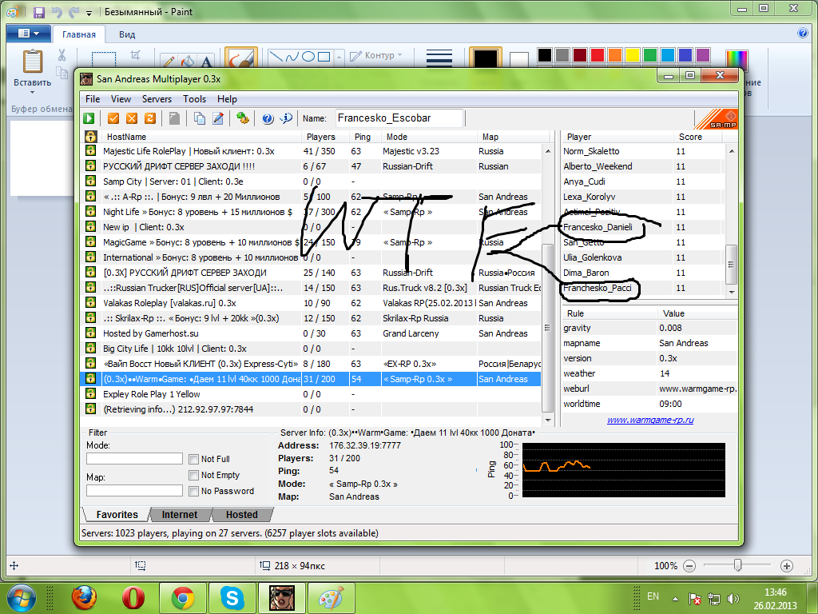
Task: Pick the red color swatch in Paint
Action: [x=598, y=55]
